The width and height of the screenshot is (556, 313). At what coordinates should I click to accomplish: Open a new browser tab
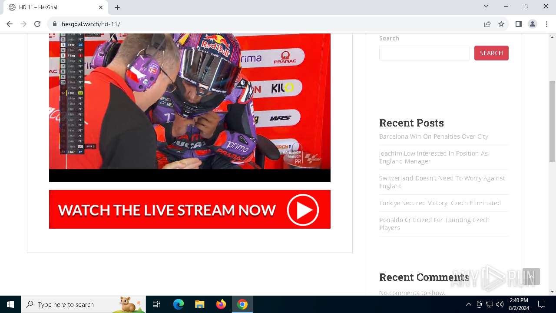pyautogui.click(x=117, y=7)
